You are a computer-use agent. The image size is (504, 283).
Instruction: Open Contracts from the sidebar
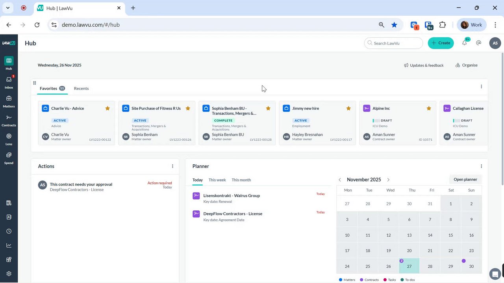9,120
